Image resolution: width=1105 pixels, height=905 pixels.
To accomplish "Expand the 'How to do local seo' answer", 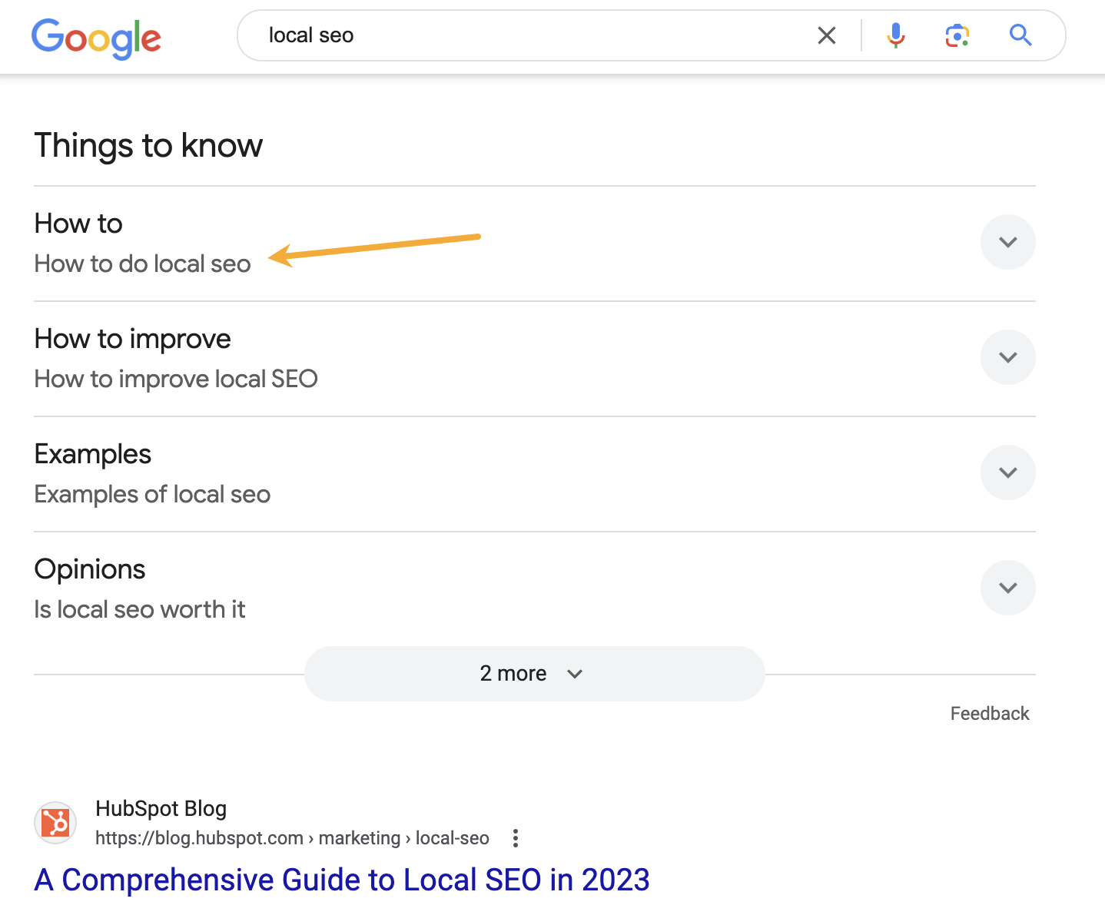I will 1007,242.
